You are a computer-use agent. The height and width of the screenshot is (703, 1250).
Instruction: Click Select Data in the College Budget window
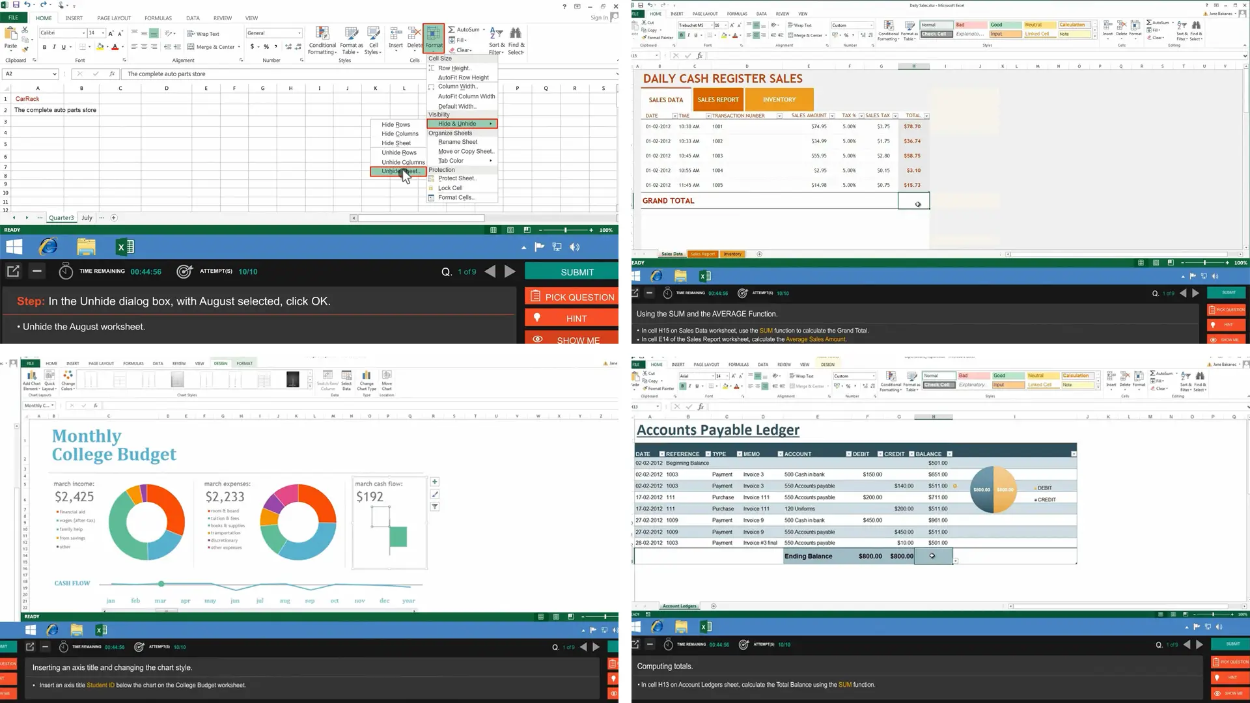[347, 380]
